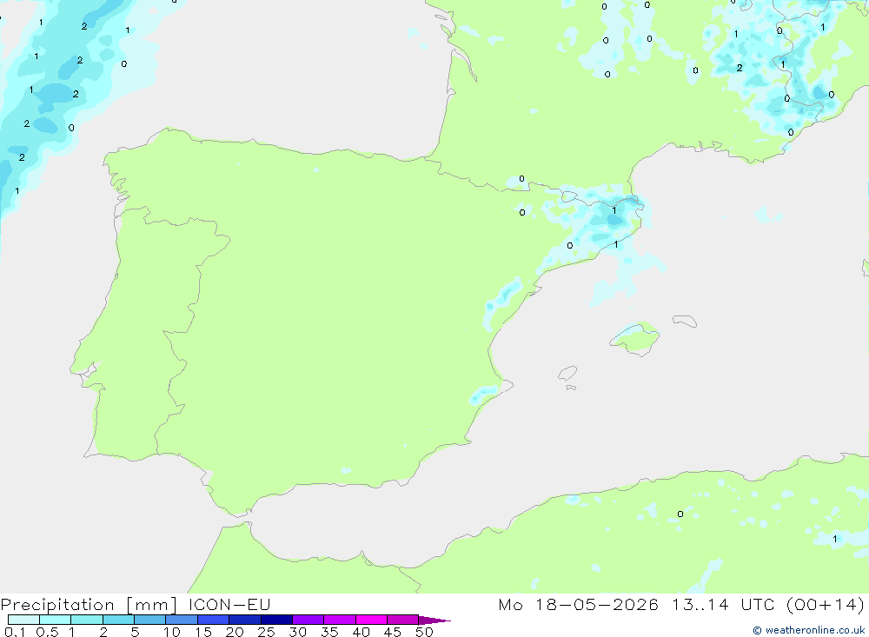Click the '25' legend scale label

(267, 632)
